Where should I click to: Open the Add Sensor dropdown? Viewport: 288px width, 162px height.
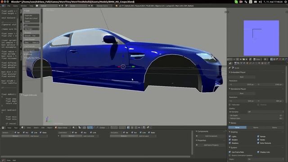(x=38, y=136)
